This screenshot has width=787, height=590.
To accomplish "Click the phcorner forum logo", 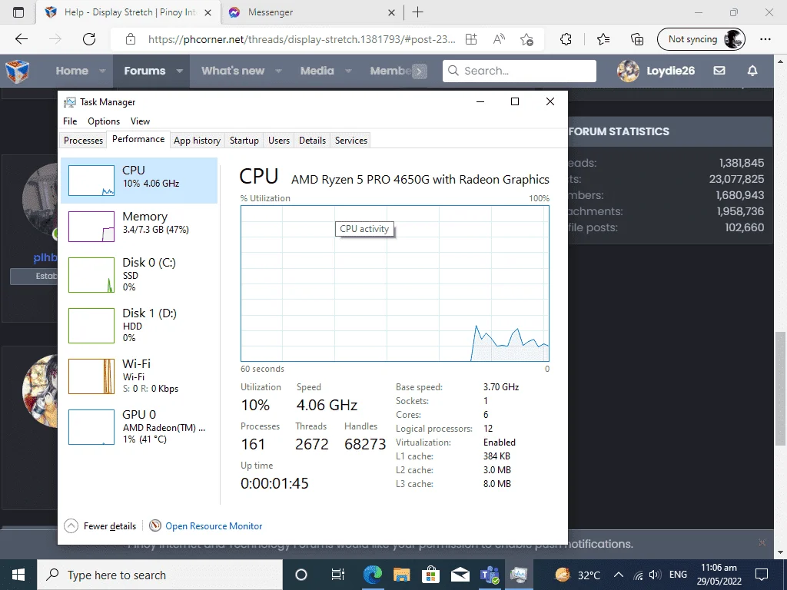I will (17, 71).
